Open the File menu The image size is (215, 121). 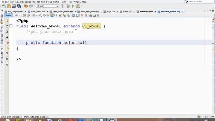pos(2,2)
